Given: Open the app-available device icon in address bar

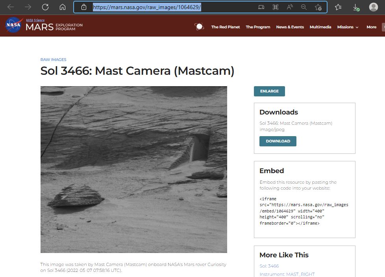Looking at the screenshot, I should [261, 7].
